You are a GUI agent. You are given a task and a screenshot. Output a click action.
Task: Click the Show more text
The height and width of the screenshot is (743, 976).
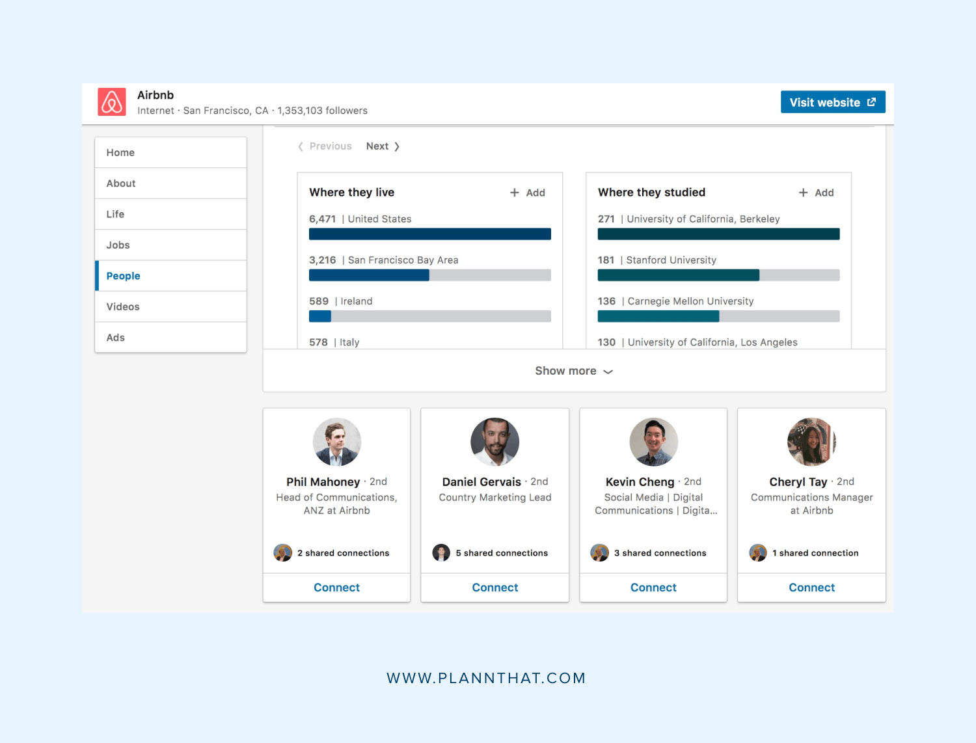(x=565, y=371)
